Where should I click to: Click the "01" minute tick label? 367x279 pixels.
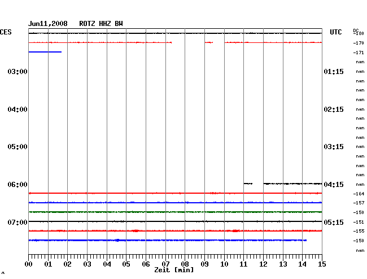[48, 264]
